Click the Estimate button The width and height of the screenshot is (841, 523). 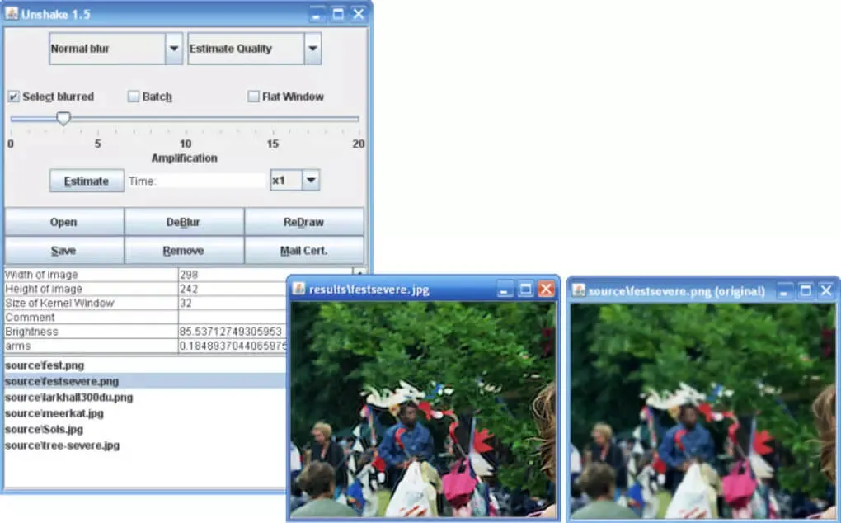click(x=86, y=180)
